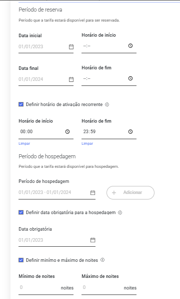Screen dimensions: 180x299
Task: Open calendar for Período de hospedagem range
Action: click(92, 192)
